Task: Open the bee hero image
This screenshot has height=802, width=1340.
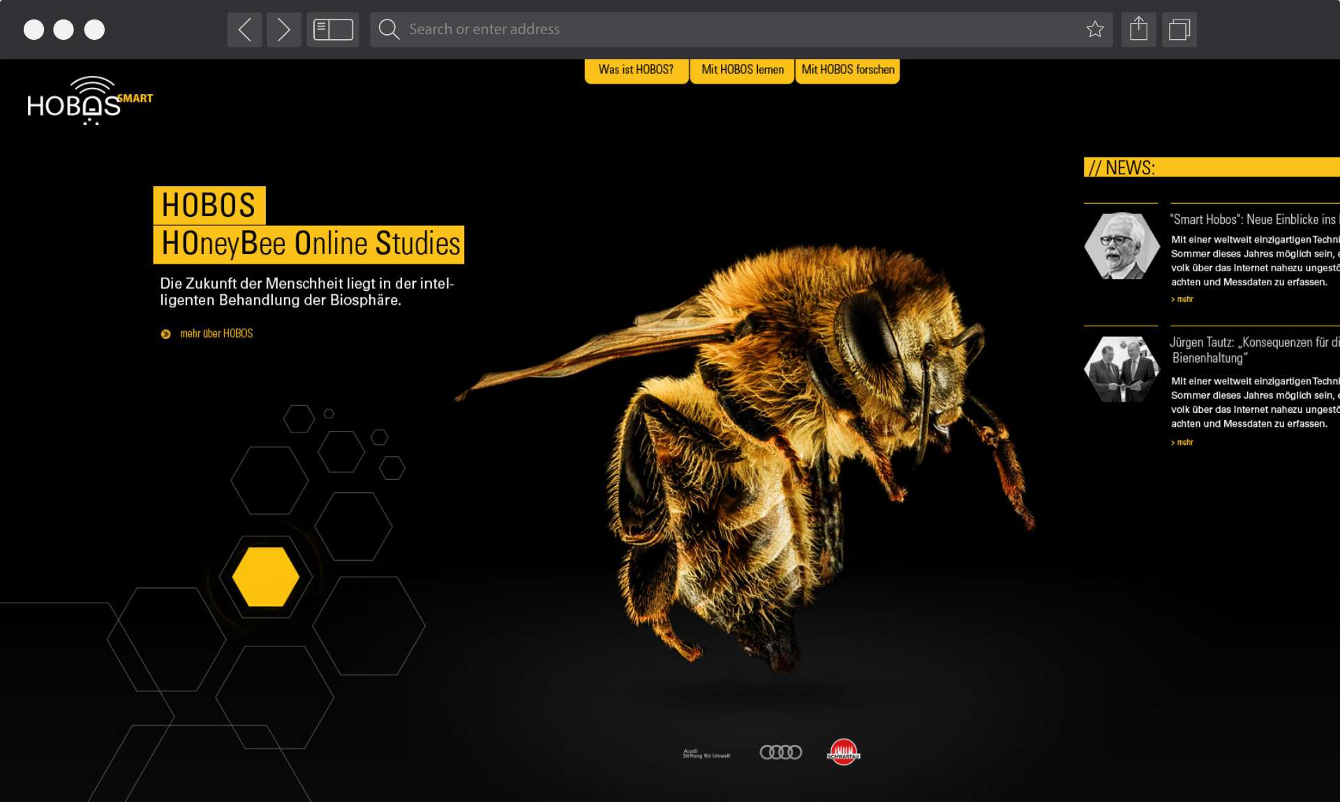Action: 747,460
